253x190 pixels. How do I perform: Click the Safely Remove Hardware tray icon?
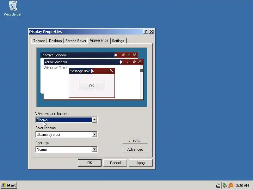(x=225, y=185)
